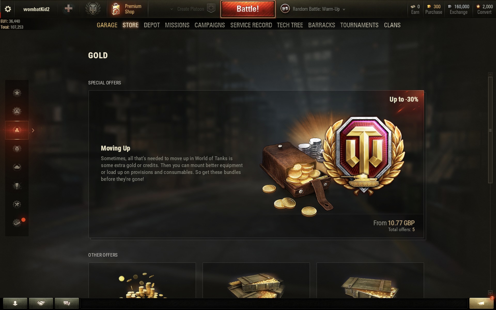Start a match with the Battle! button
The height and width of the screenshot is (310, 496).
(x=248, y=9)
